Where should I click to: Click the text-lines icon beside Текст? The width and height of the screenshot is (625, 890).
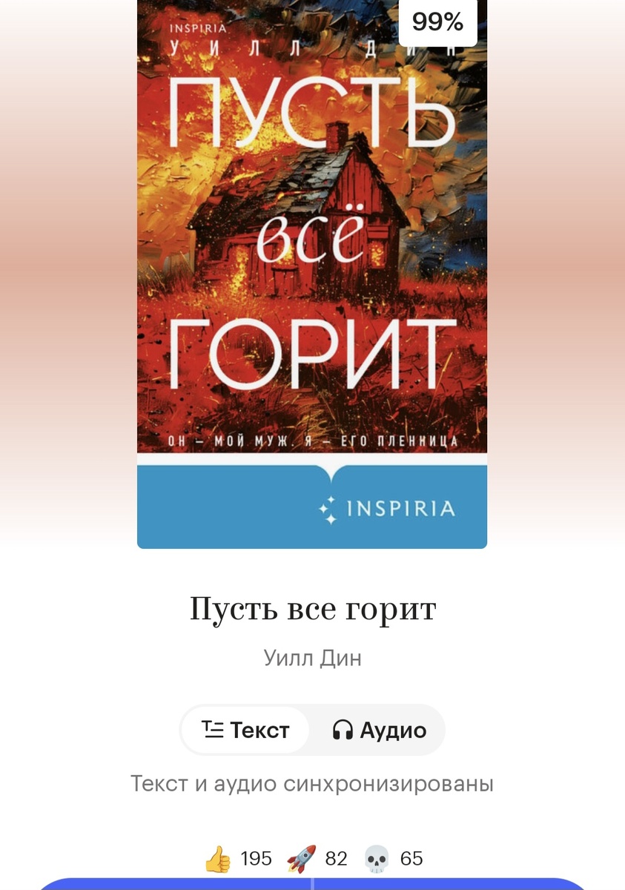[213, 730]
